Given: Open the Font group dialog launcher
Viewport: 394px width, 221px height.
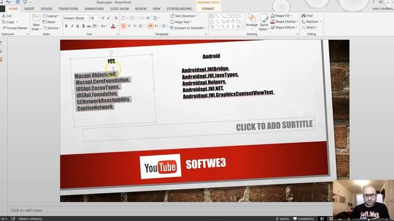Looking at the screenshot, I should pyautogui.click(x=118, y=34).
